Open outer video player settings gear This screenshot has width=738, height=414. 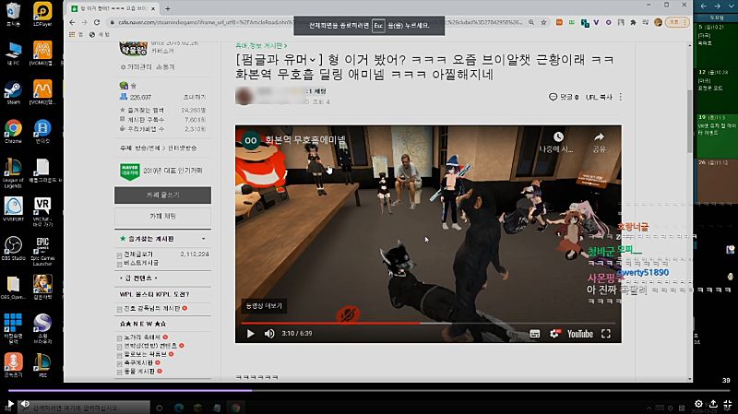coord(698,404)
